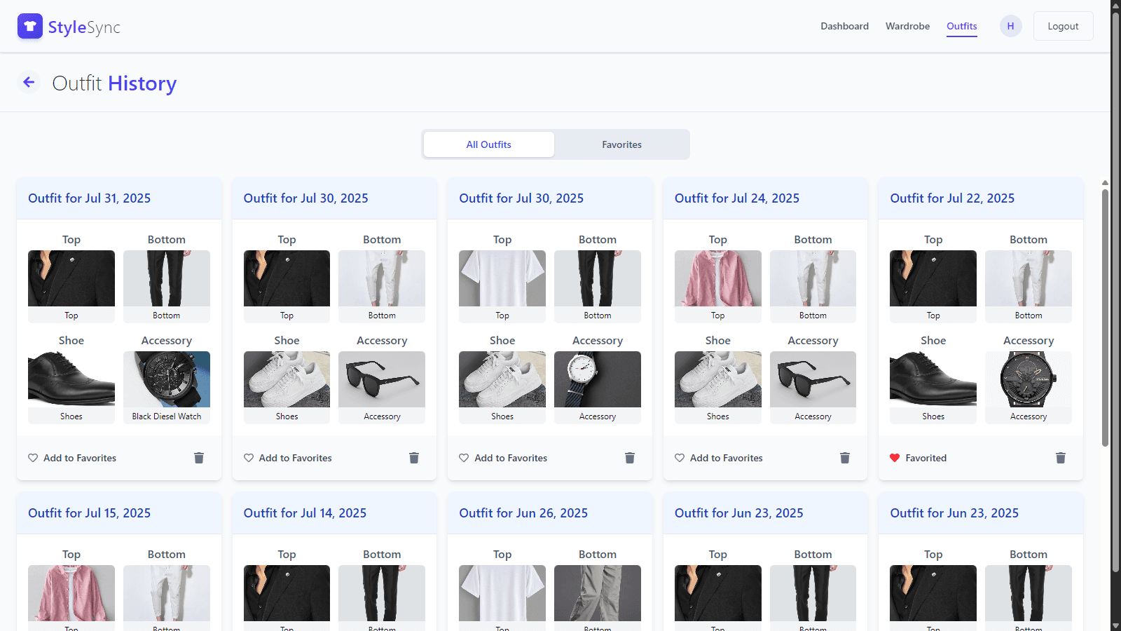This screenshot has height=631, width=1121.
Task: Click trash icon on Jul 24, 2025 outfit
Action: (845, 458)
